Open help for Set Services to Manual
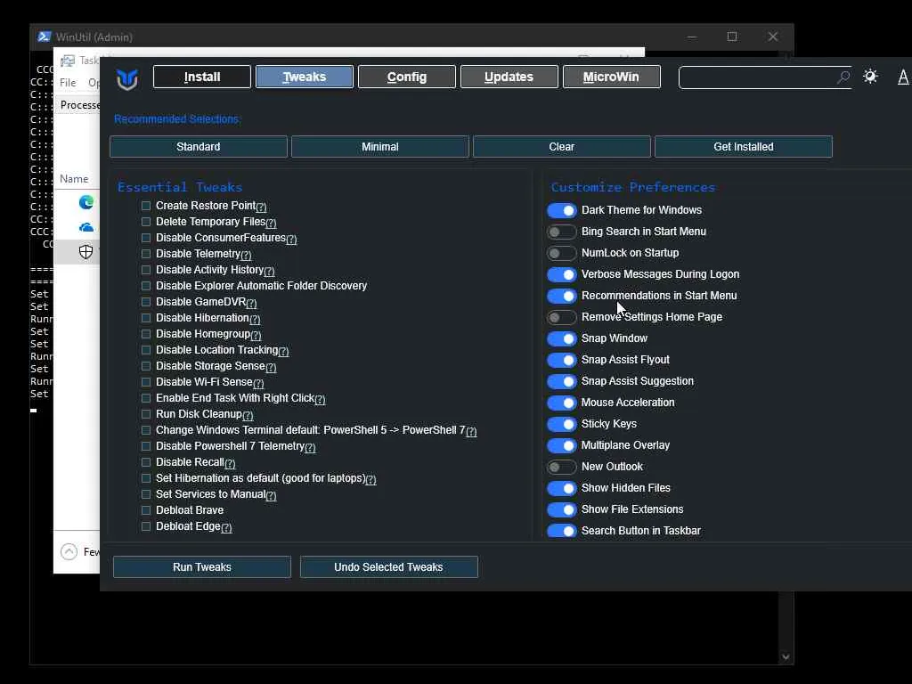This screenshot has height=684, width=912. click(271, 495)
